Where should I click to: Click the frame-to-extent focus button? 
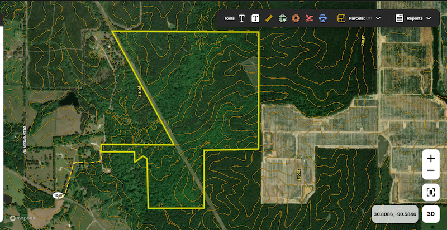[431, 192]
